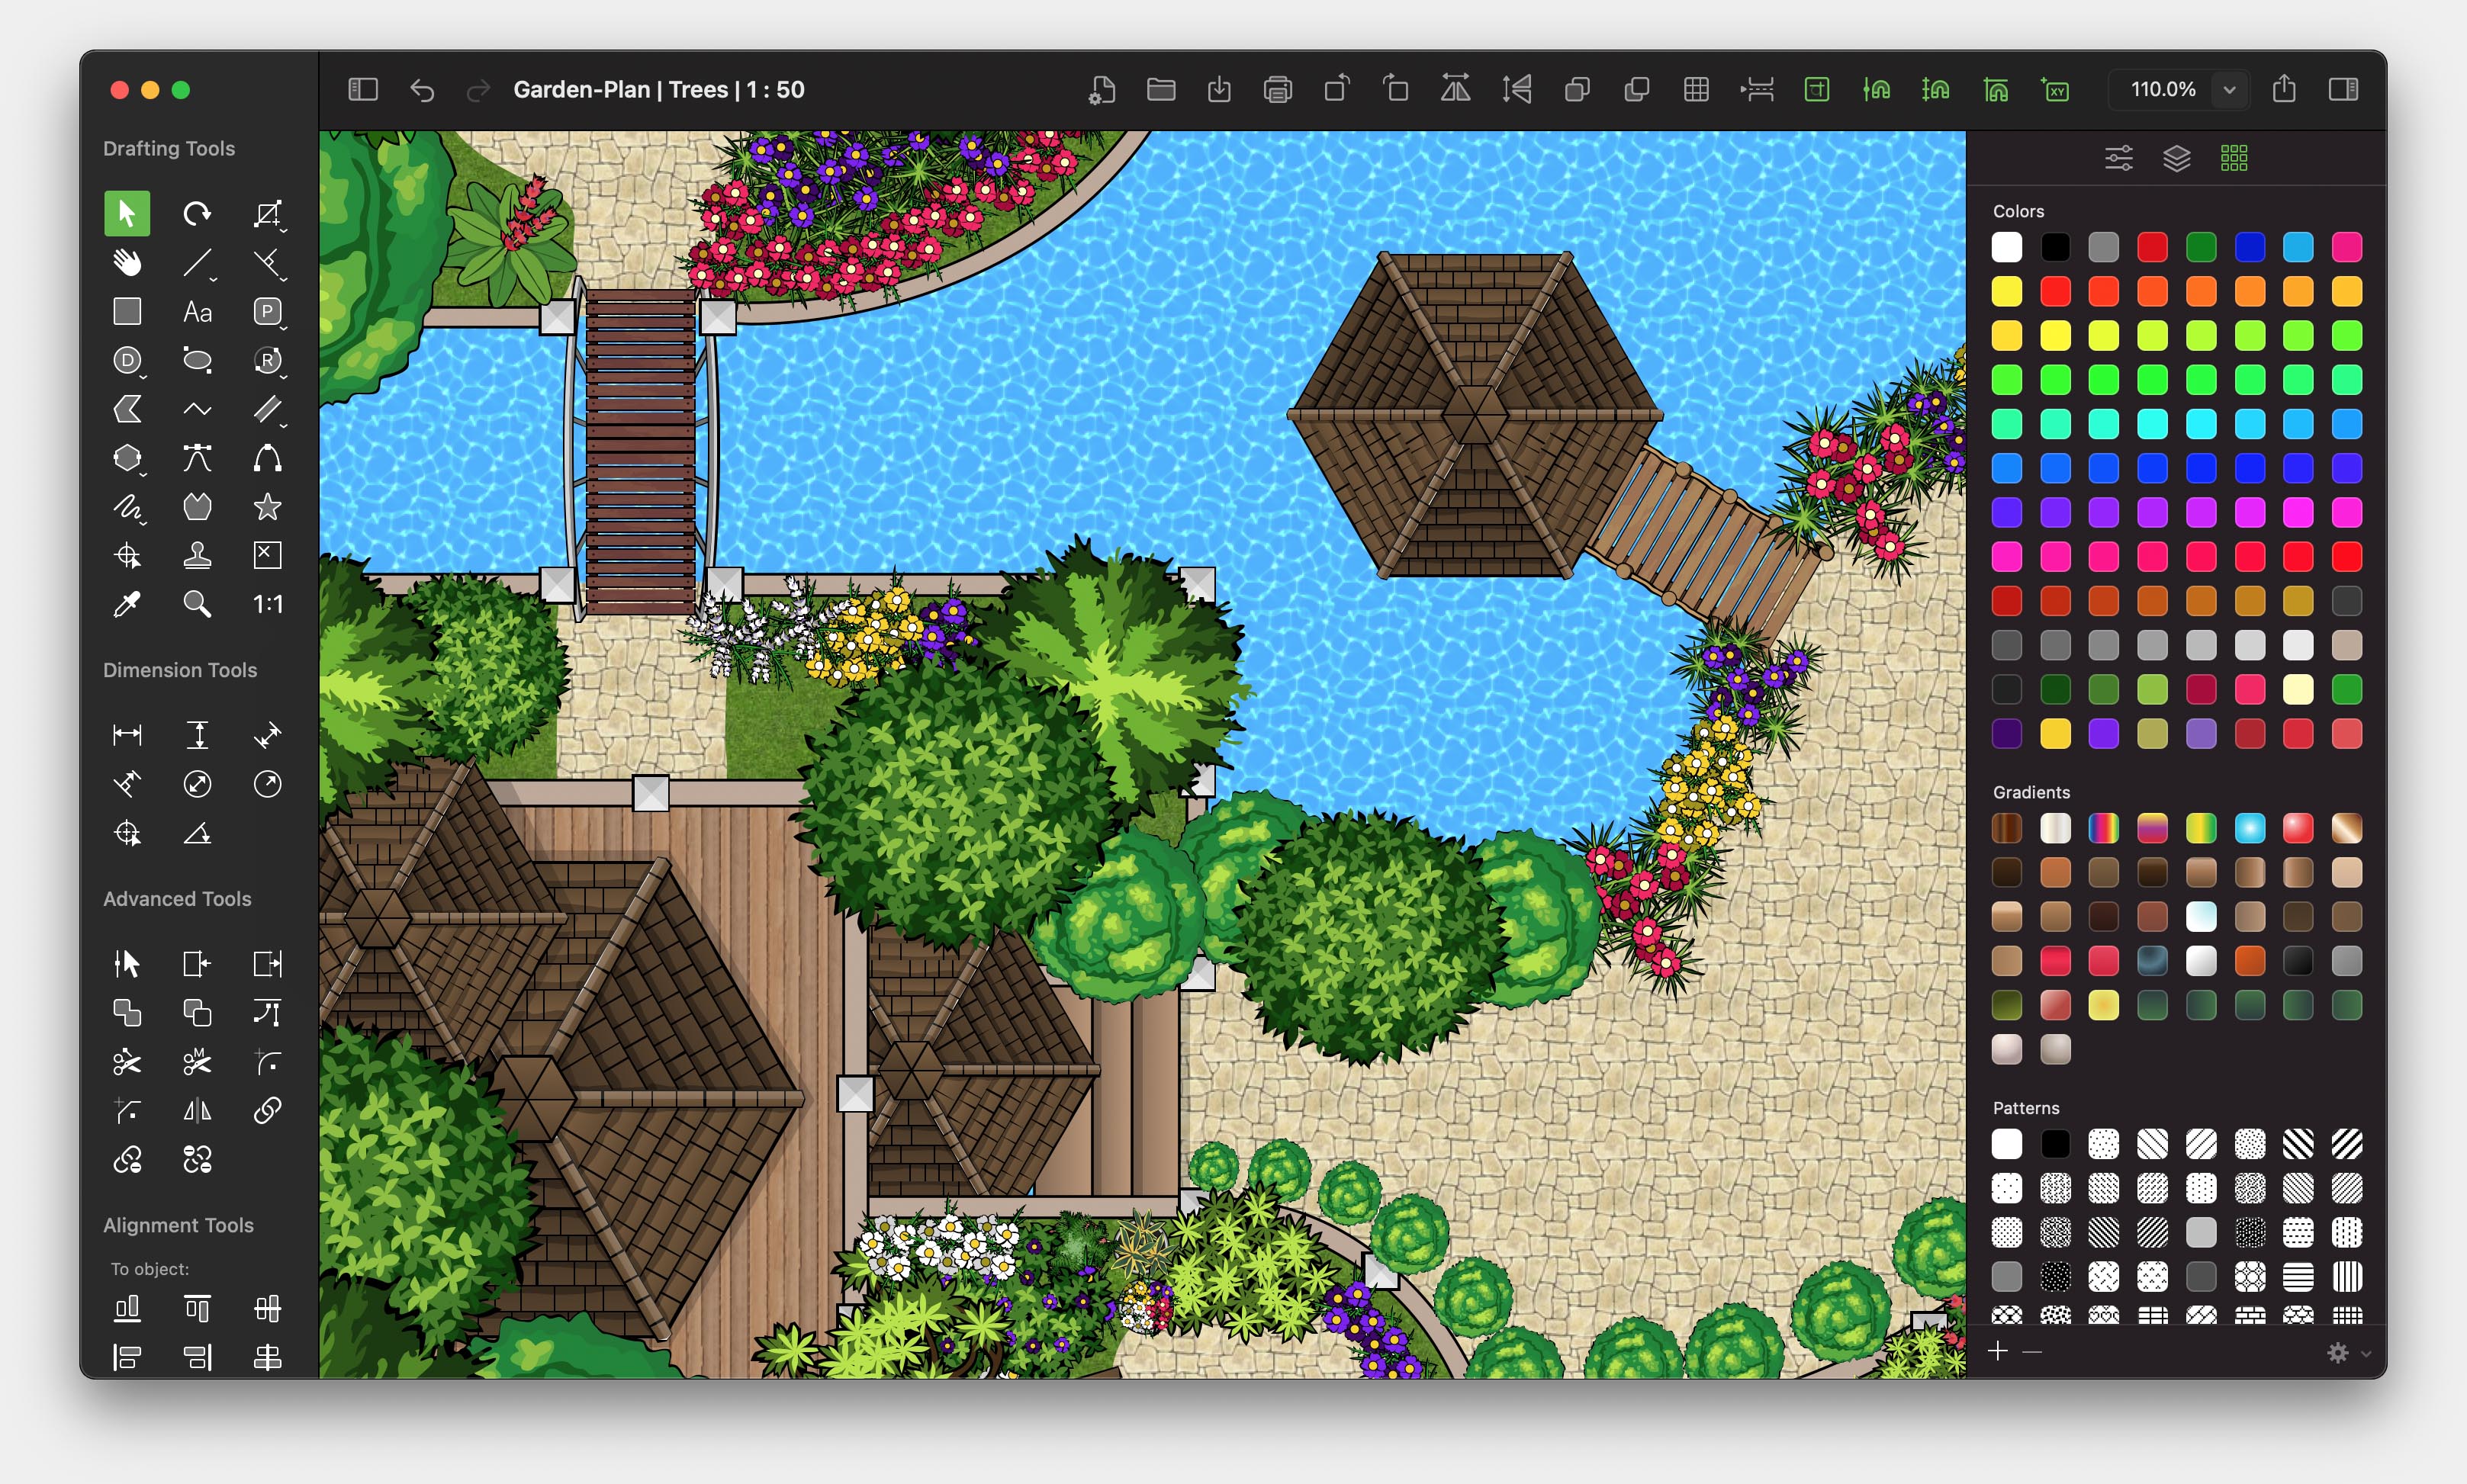Select the Eyedropper tool

tap(127, 604)
